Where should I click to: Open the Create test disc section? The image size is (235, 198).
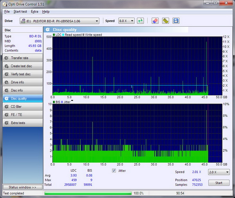(23, 66)
